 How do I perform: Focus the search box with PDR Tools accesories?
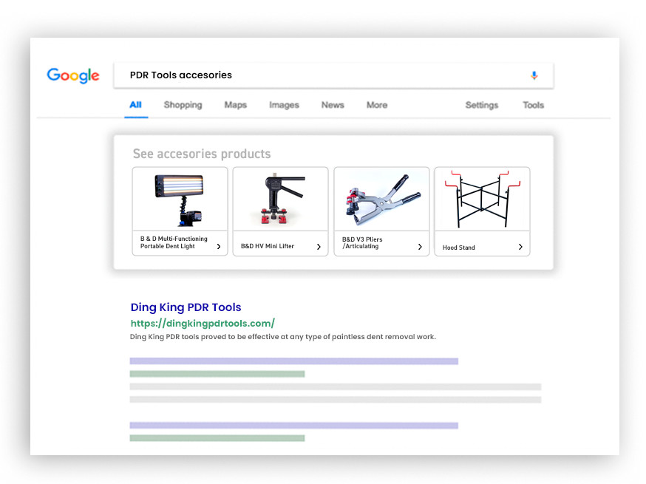coord(318,75)
